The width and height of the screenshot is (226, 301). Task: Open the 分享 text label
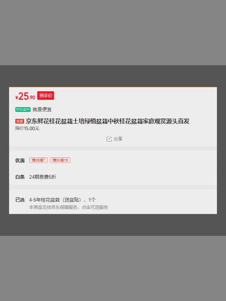[x=118, y=139]
